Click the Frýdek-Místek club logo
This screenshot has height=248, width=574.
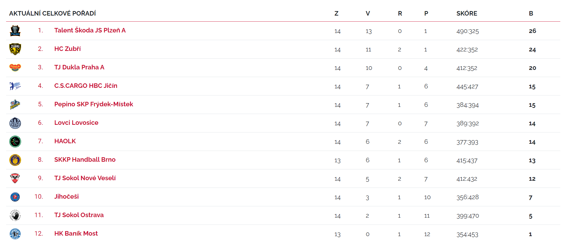(15, 105)
